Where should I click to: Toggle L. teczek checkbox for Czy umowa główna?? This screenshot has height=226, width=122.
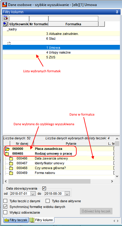114,168
